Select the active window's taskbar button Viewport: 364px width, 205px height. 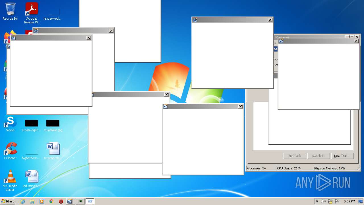(90, 201)
